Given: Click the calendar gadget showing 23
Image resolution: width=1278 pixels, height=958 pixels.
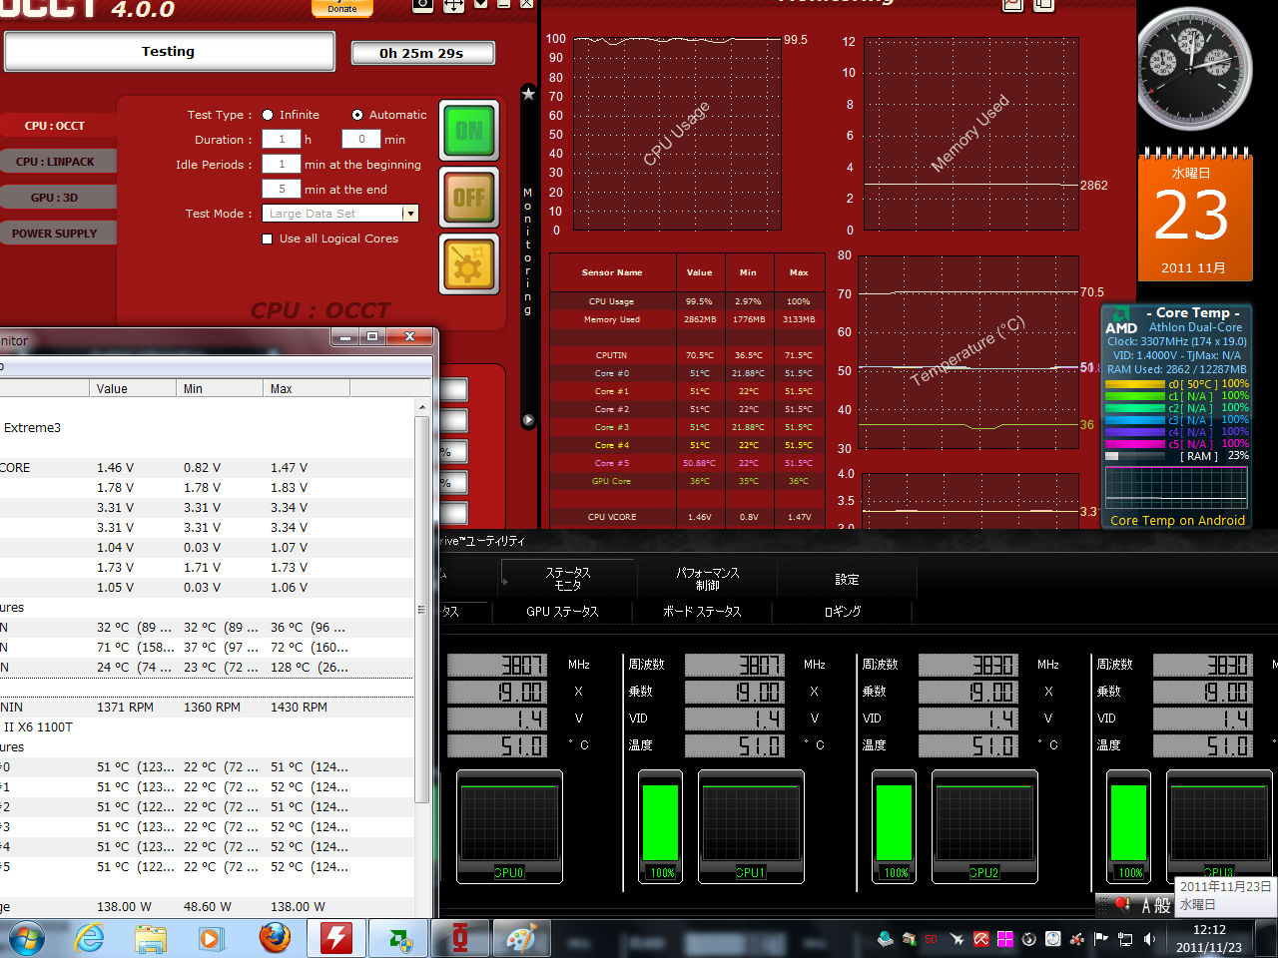Looking at the screenshot, I should 1194,215.
